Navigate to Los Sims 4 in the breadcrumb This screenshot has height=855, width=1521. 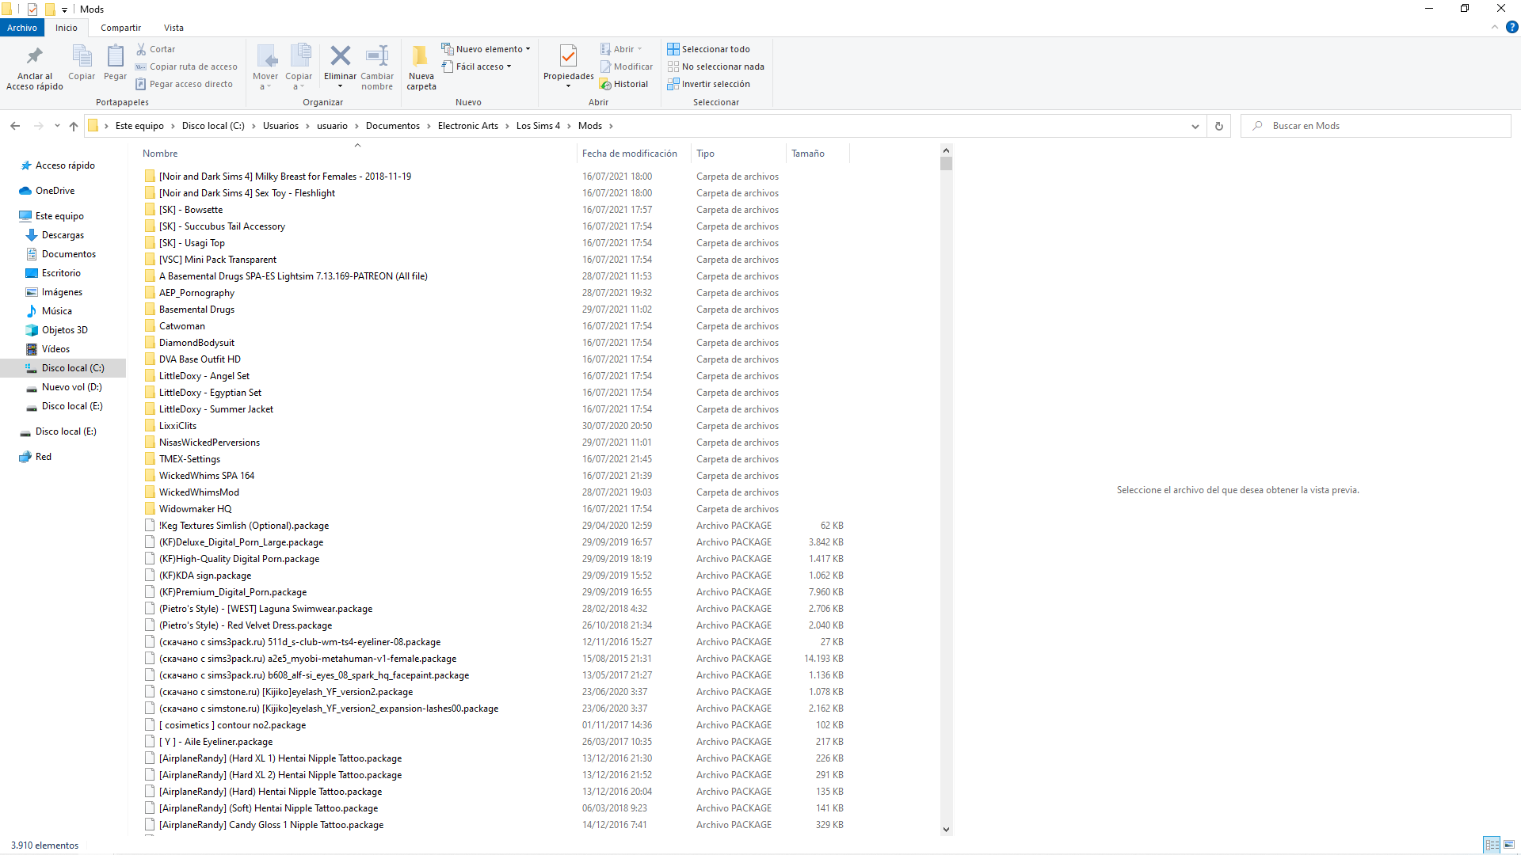point(538,126)
